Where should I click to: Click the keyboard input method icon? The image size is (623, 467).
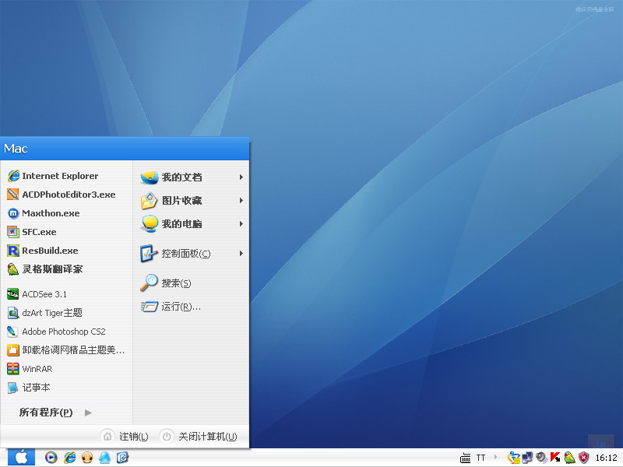coord(465,458)
